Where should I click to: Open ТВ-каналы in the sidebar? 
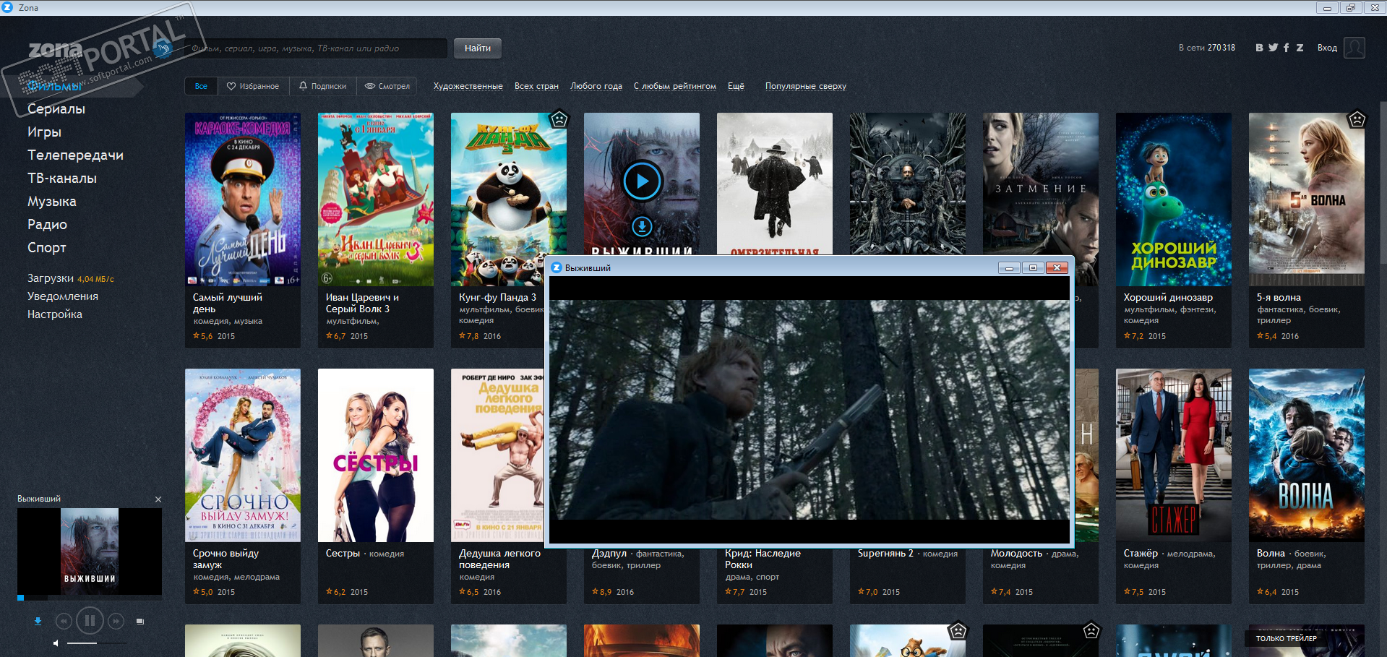(62, 179)
